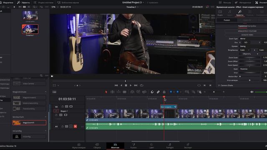Click the replace clip toolbar icon
Viewport: 267px width, 150px height.
coord(144,92)
